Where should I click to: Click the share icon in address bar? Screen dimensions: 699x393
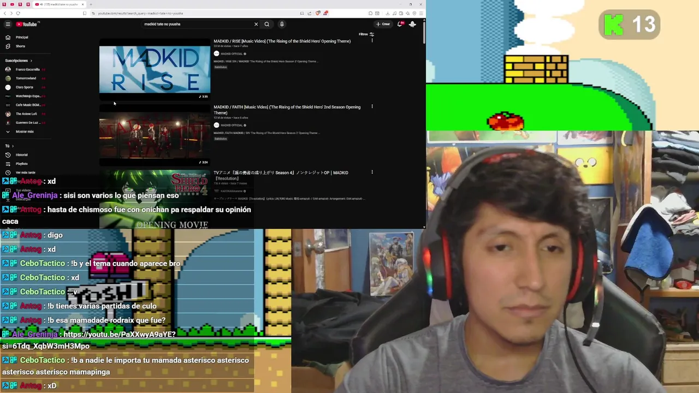click(309, 13)
